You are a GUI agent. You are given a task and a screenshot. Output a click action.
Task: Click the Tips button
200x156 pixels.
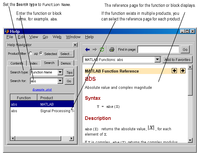(69, 73)
